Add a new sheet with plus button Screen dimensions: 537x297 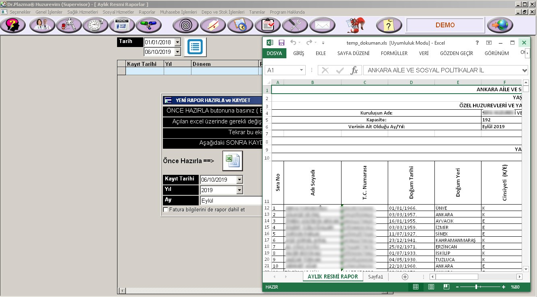tap(405, 277)
